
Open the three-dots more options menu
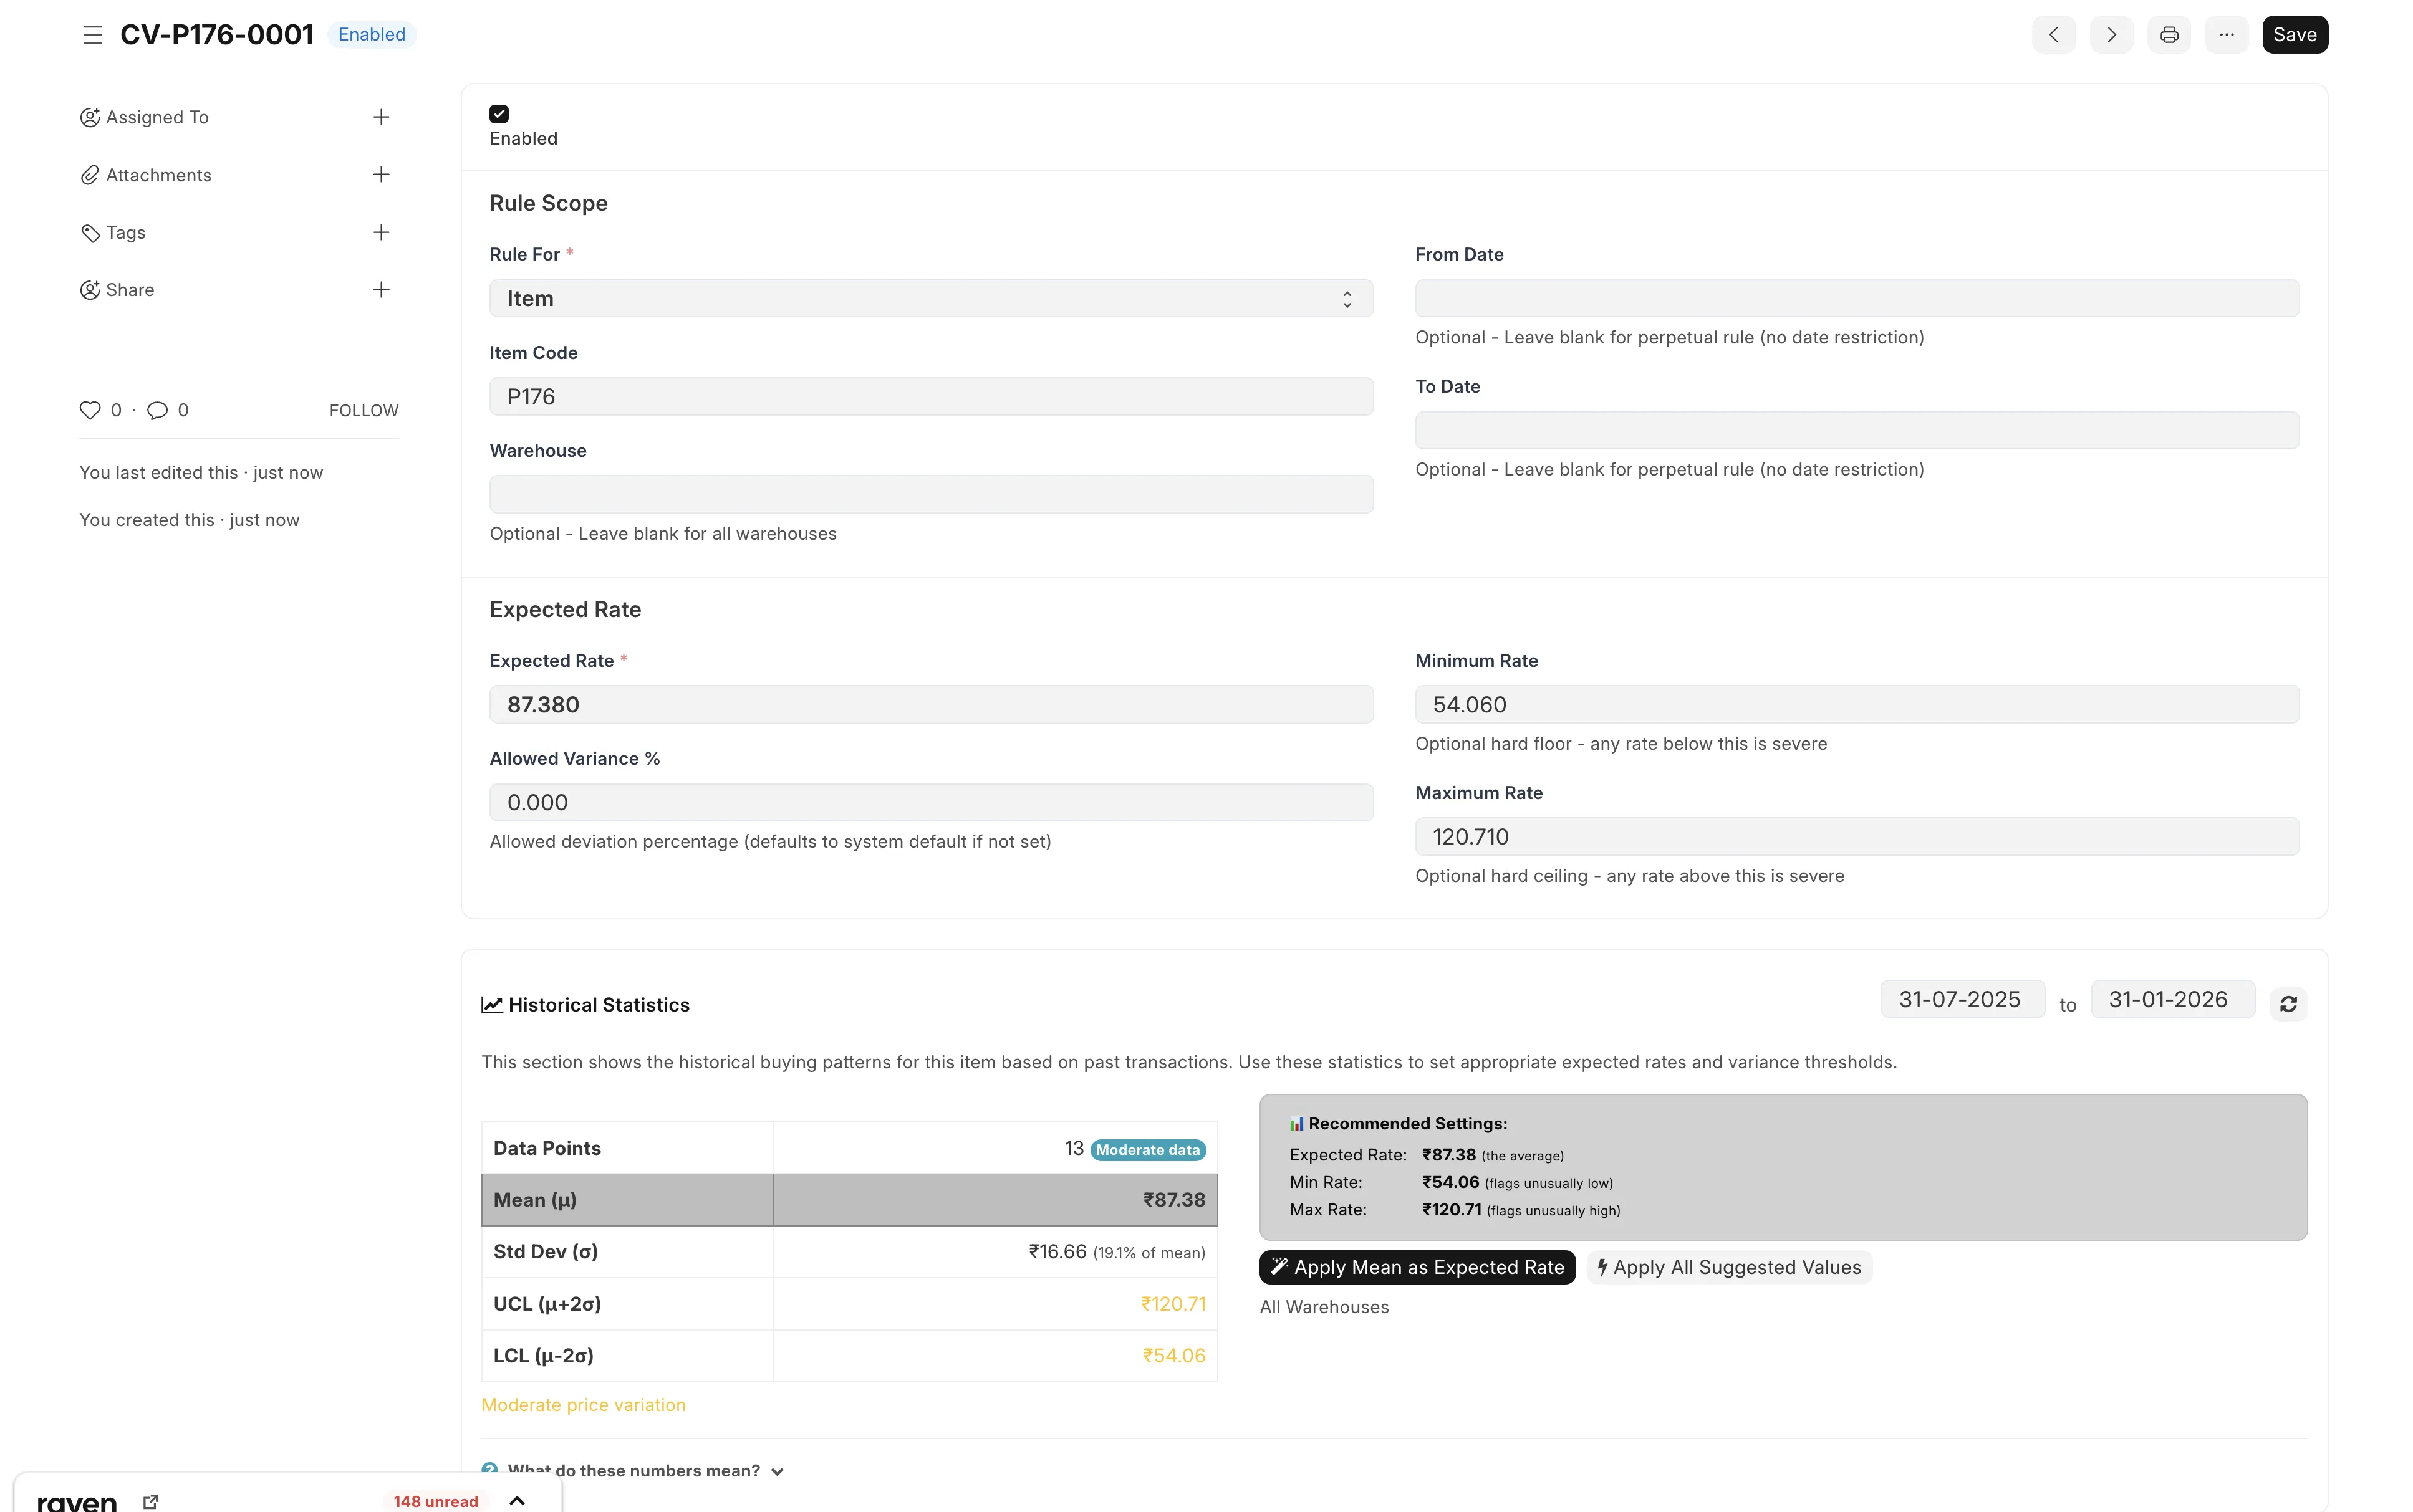[2226, 35]
